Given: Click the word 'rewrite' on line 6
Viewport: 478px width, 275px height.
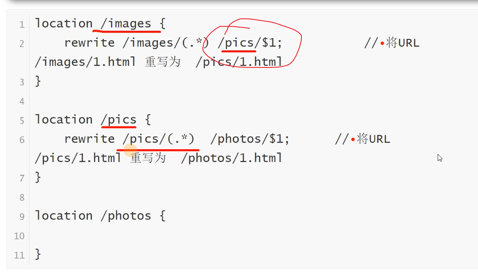Looking at the screenshot, I should tap(89, 138).
